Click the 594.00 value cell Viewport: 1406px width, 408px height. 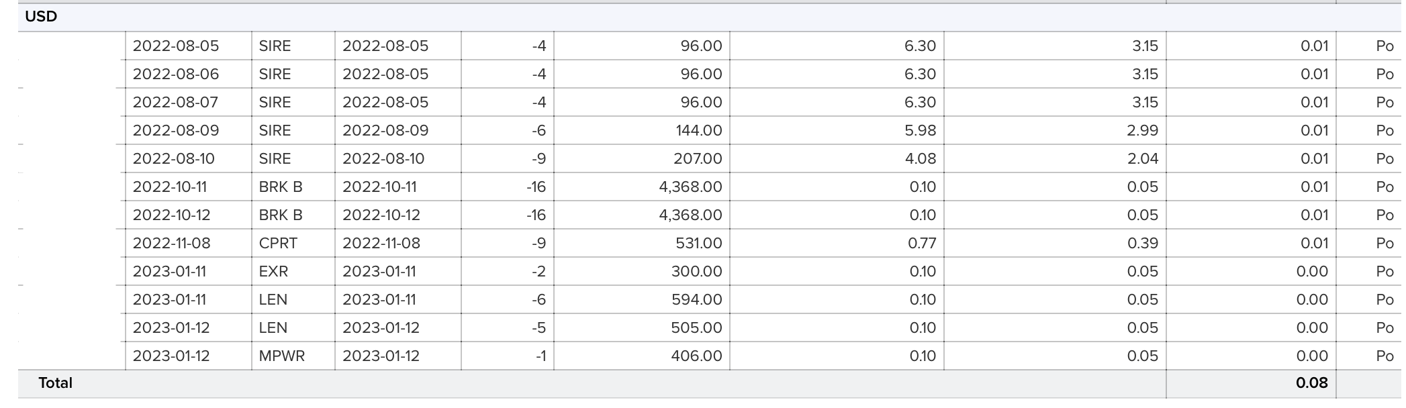[x=696, y=300]
